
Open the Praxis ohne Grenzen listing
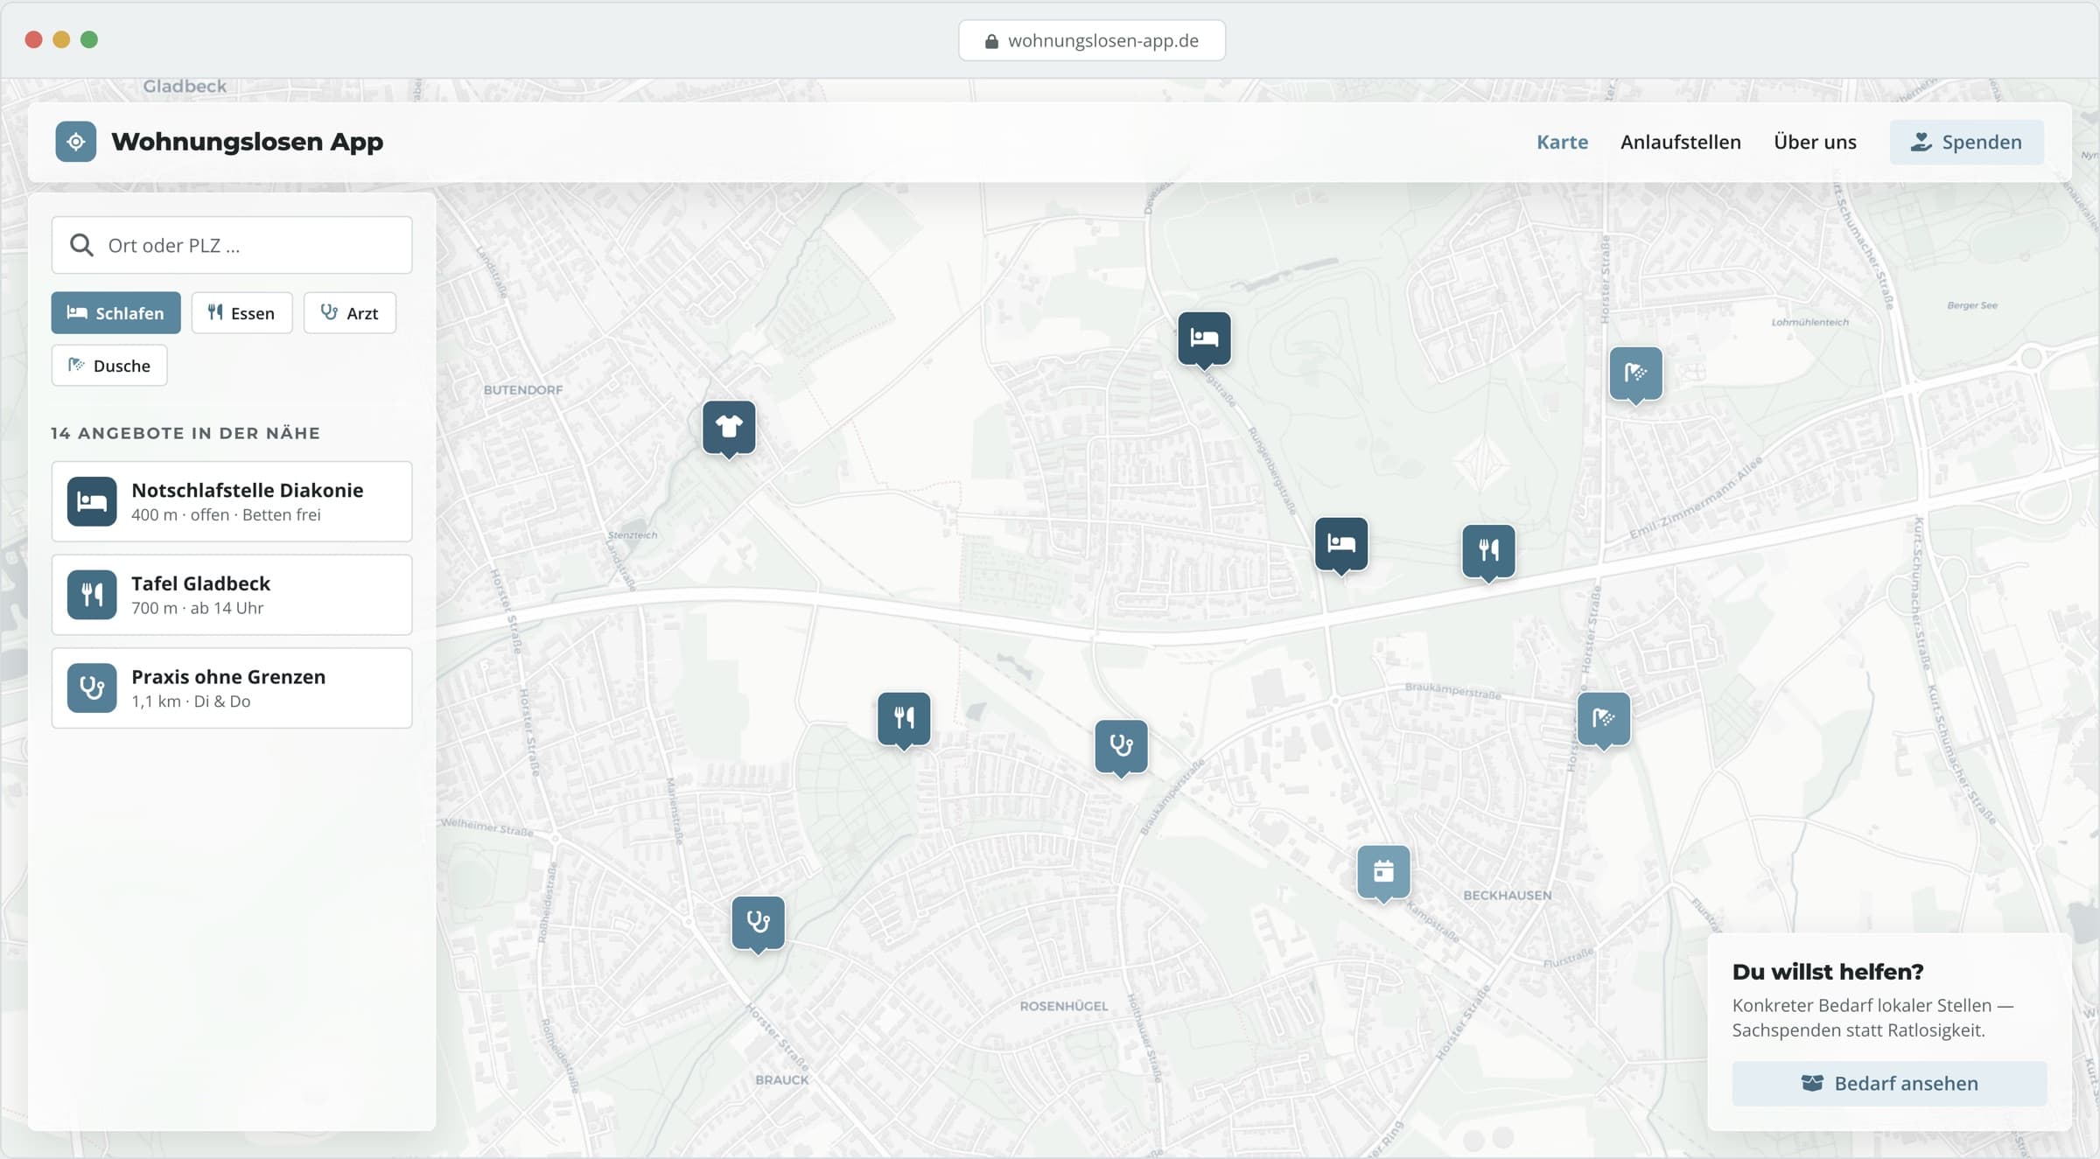pyautogui.click(x=232, y=688)
